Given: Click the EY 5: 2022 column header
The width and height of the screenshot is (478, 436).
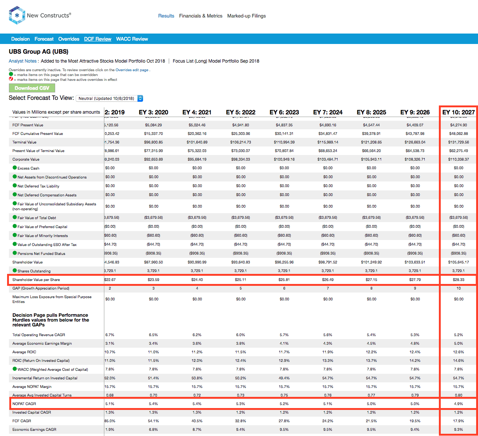Looking at the screenshot, I should [241, 112].
